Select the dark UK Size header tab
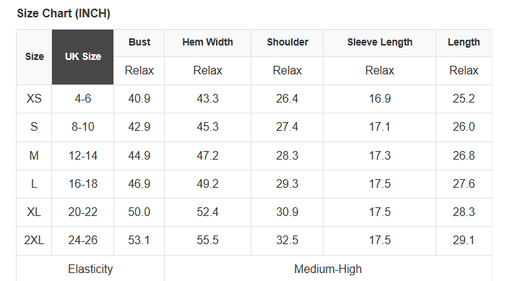The image size is (507, 281). point(83,57)
